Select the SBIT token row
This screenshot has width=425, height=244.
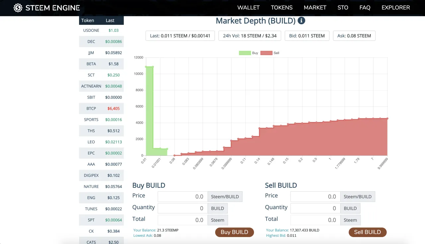(101, 97)
